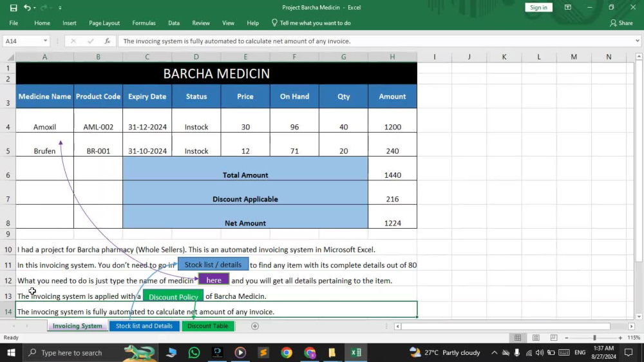Switch to Page Layout view icon
The height and width of the screenshot is (362, 644).
tap(536, 338)
